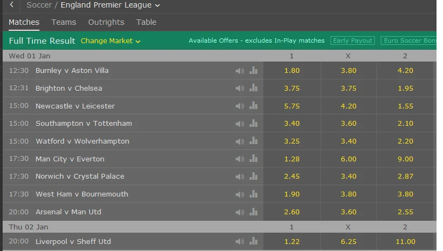
Task: Select Man City home win odds 1.28
Action: click(x=292, y=159)
